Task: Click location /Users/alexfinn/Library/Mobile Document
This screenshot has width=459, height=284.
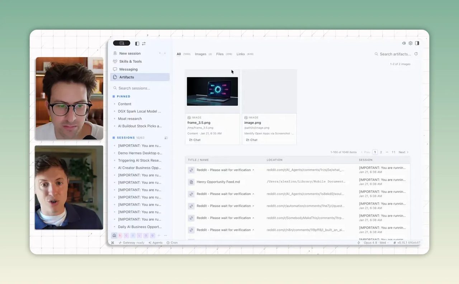Action: click(306, 182)
